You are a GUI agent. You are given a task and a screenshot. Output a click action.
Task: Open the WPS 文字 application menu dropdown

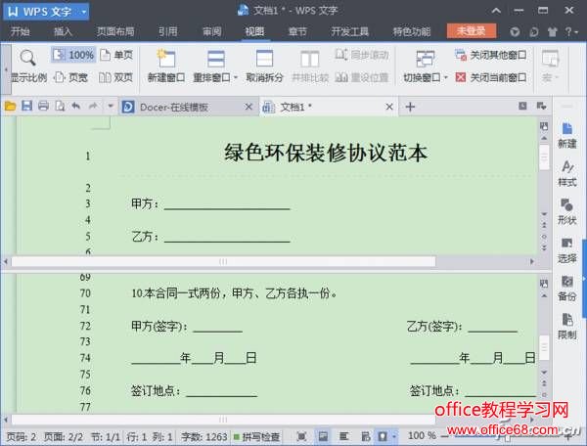coord(84,12)
